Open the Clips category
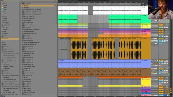This screenshot has width=173, height=97. (4, 32)
